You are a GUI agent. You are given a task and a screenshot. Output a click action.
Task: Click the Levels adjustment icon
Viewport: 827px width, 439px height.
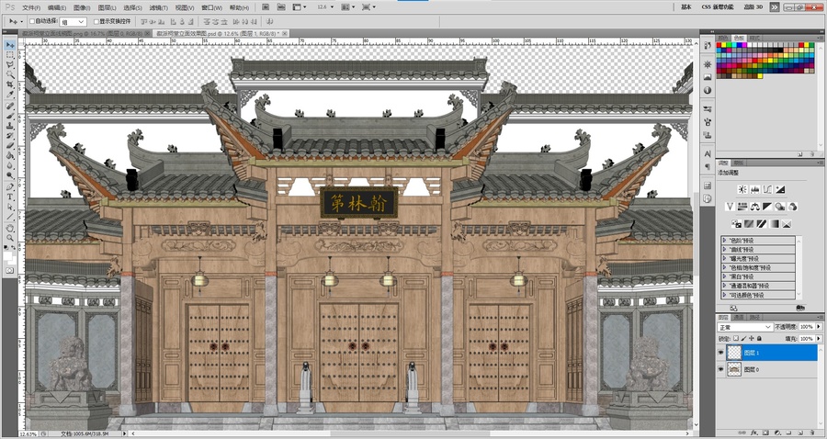pos(754,189)
